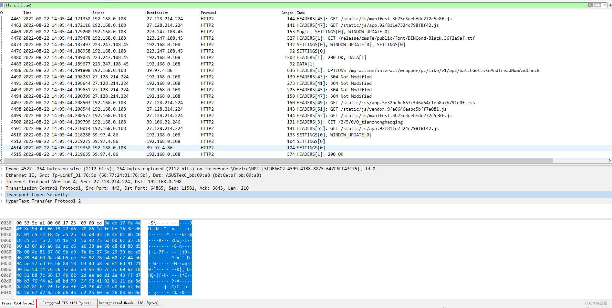
Task: Expand the Internet Protocol Version 4 node
Action: [2, 182]
